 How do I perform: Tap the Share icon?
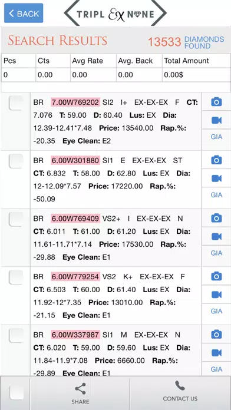[80, 389]
